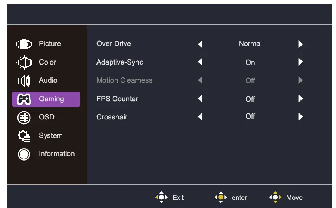Click the joystick icon beside enter

(221, 197)
